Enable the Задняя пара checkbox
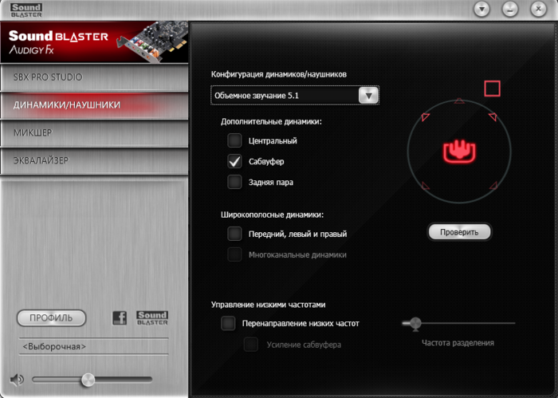The width and height of the screenshot is (558, 398). click(x=234, y=182)
